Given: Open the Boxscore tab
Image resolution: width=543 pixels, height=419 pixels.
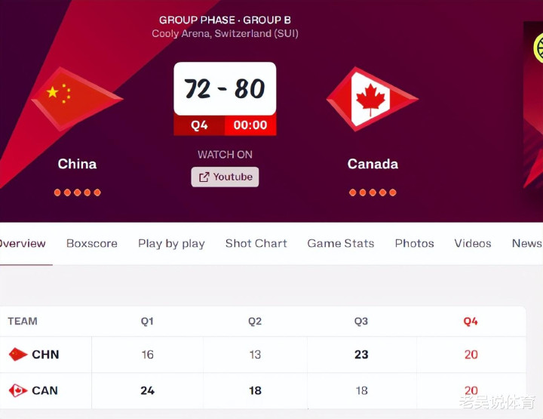Looking at the screenshot, I should [x=92, y=243].
